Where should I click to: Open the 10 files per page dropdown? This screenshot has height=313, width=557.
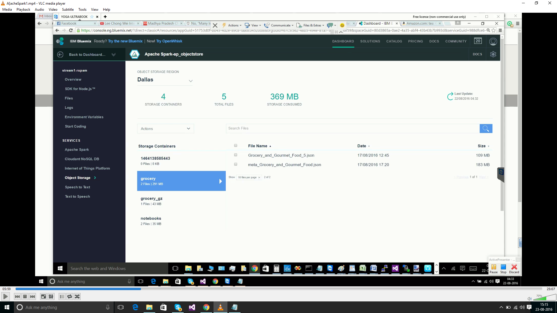pyautogui.click(x=249, y=177)
